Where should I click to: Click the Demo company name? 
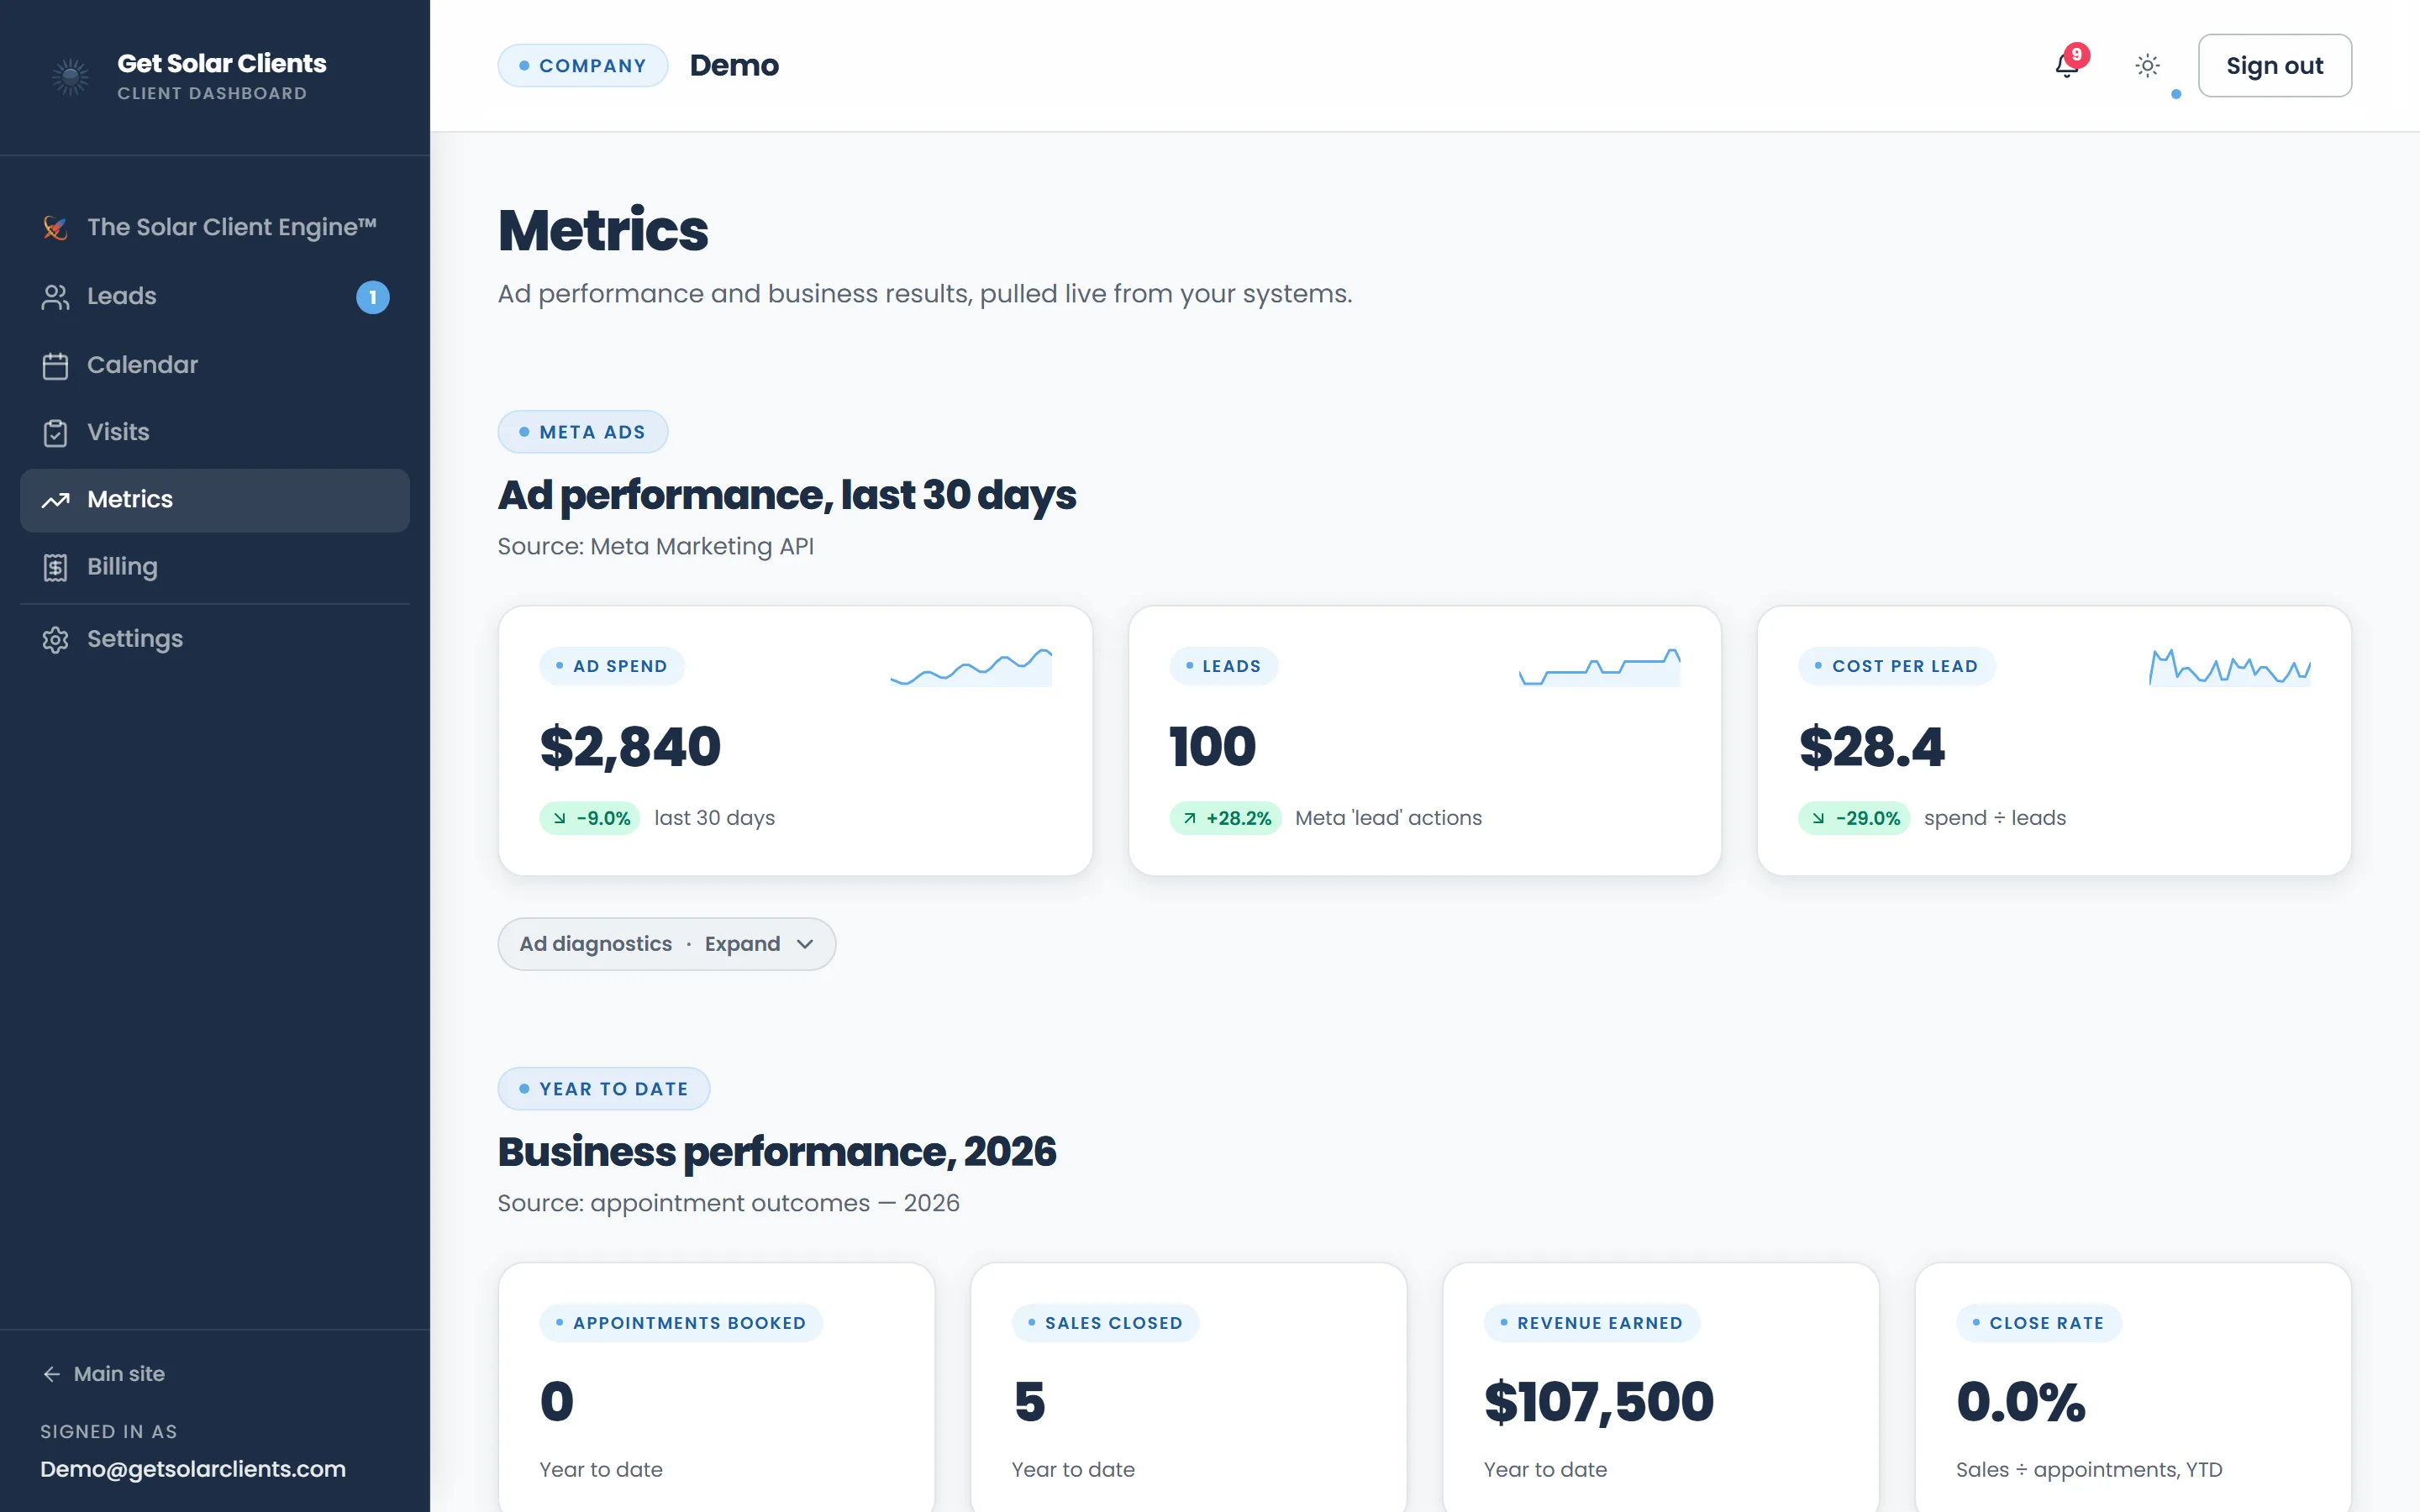[x=734, y=66]
